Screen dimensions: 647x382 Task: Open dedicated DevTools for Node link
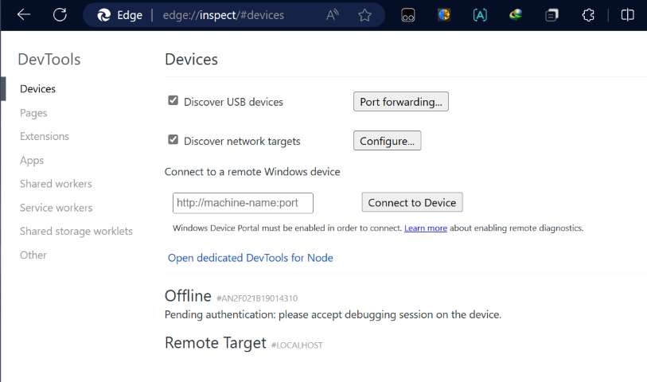pyautogui.click(x=251, y=258)
